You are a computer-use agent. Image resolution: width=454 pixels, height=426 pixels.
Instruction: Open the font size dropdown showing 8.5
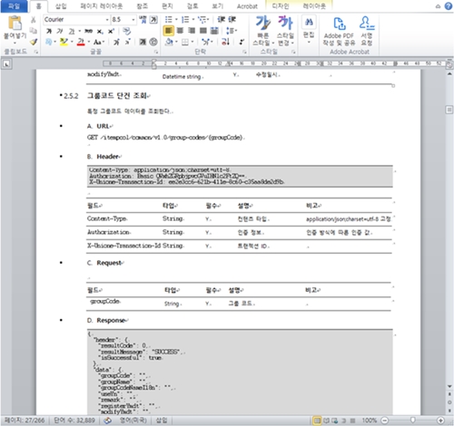(133, 20)
